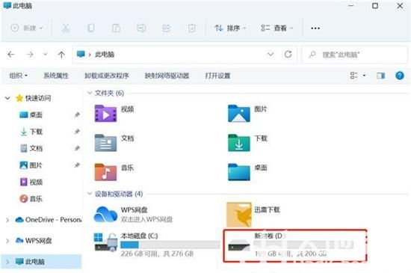
Task: Click the Rename icon in toolbar
Action: 141,28
